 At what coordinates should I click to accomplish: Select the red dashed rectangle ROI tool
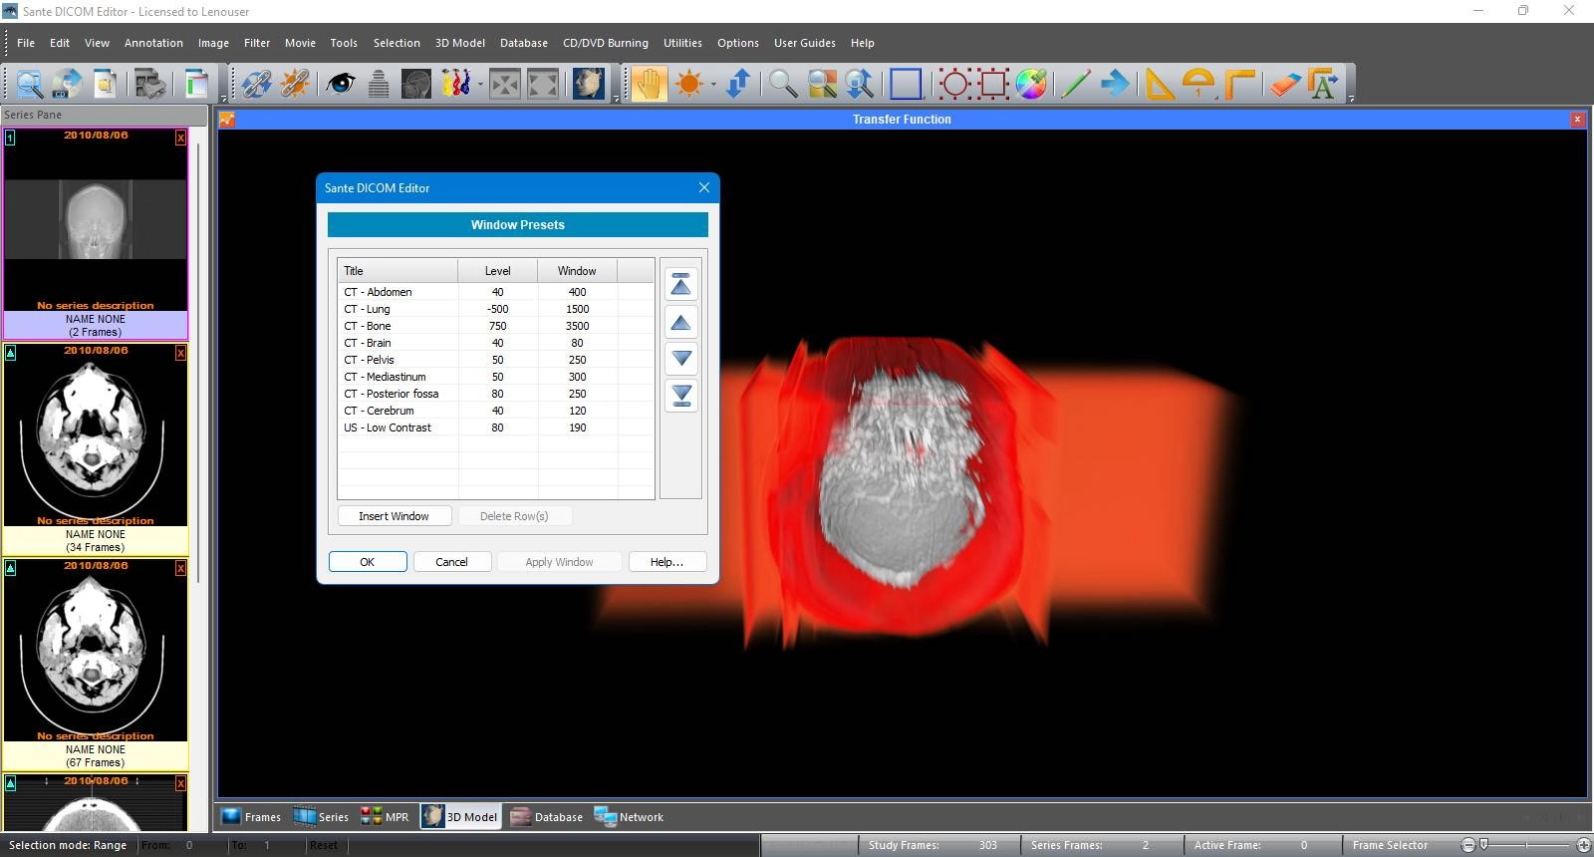[993, 84]
